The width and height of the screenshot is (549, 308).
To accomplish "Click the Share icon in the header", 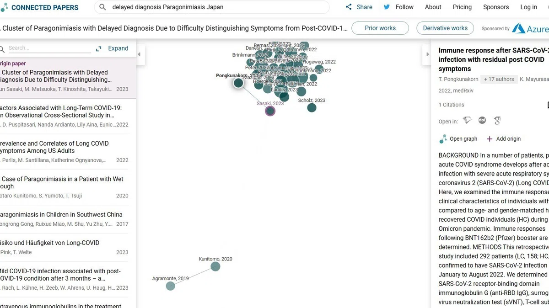I will point(349,7).
